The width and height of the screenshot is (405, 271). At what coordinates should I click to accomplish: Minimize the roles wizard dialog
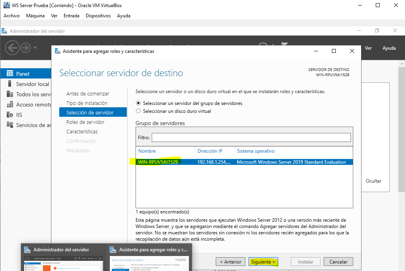pos(316,51)
